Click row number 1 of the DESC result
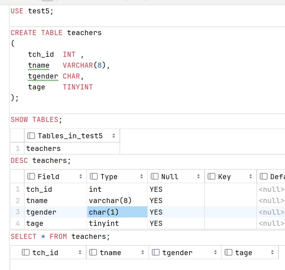 tap(18, 189)
